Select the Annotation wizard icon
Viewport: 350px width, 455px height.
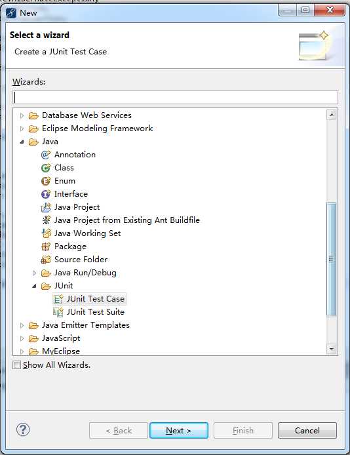pyautogui.click(x=46, y=155)
